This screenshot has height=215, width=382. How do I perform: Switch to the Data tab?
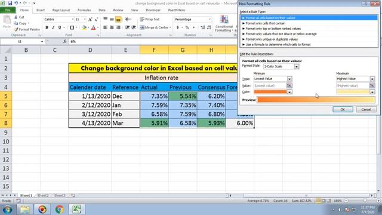coord(102,10)
